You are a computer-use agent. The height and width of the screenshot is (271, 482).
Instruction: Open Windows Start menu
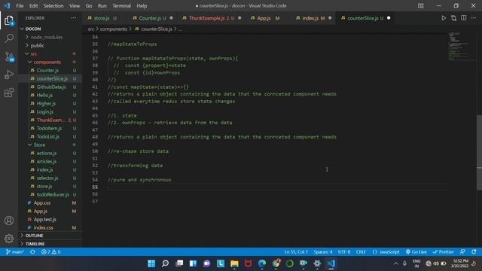(x=151, y=263)
